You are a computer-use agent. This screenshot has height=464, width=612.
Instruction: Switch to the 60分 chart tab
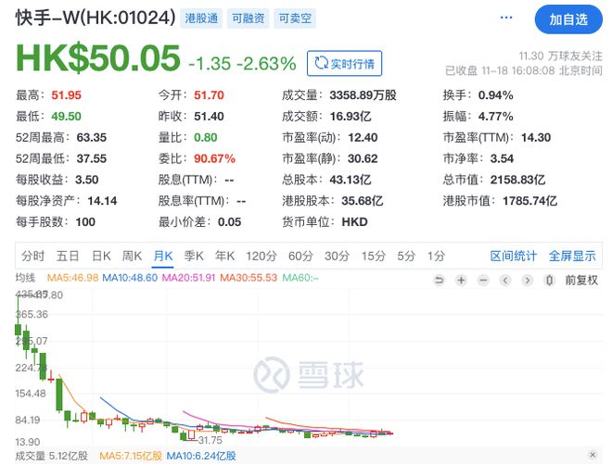coord(300,257)
